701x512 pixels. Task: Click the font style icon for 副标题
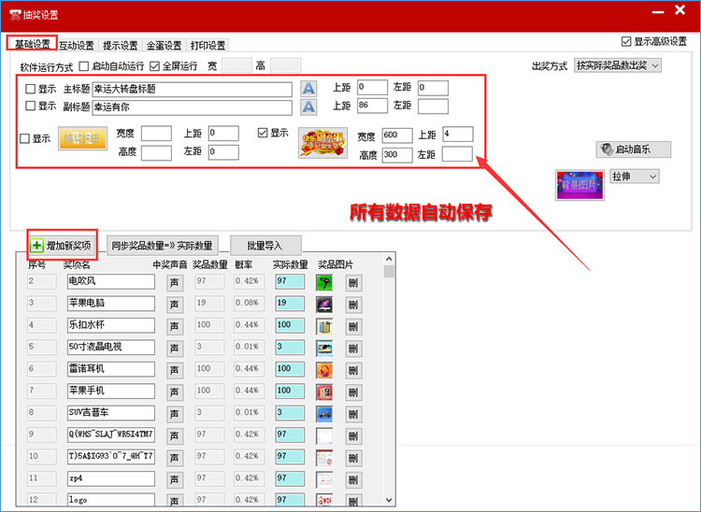(308, 107)
